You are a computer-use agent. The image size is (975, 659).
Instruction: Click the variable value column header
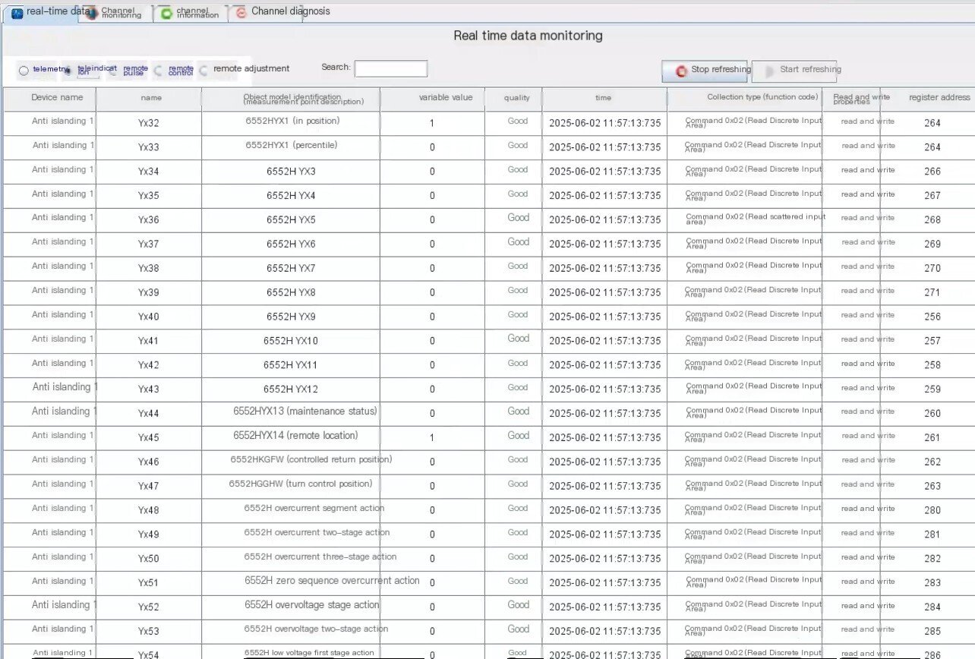[x=432, y=99]
